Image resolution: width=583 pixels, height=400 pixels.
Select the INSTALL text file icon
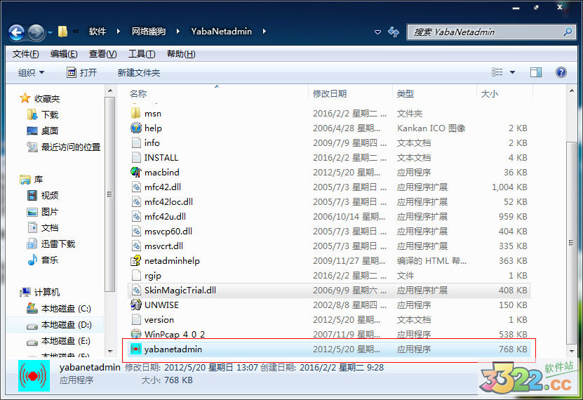[x=136, y=158]
